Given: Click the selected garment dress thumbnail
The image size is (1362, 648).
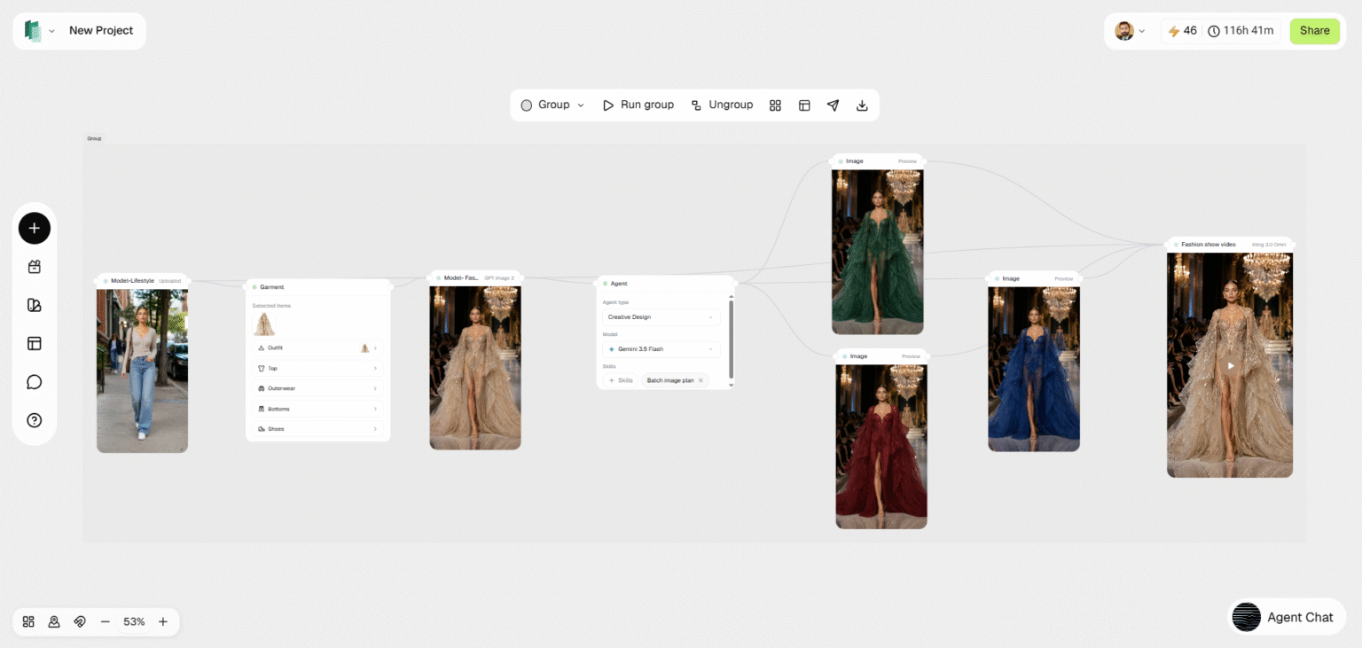Looking at the screenshot, I should point(264,324).
